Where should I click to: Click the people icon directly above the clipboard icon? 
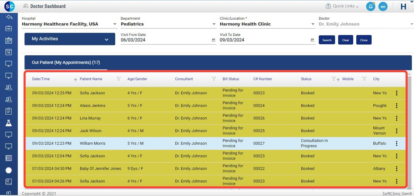(x=9, y=99)
